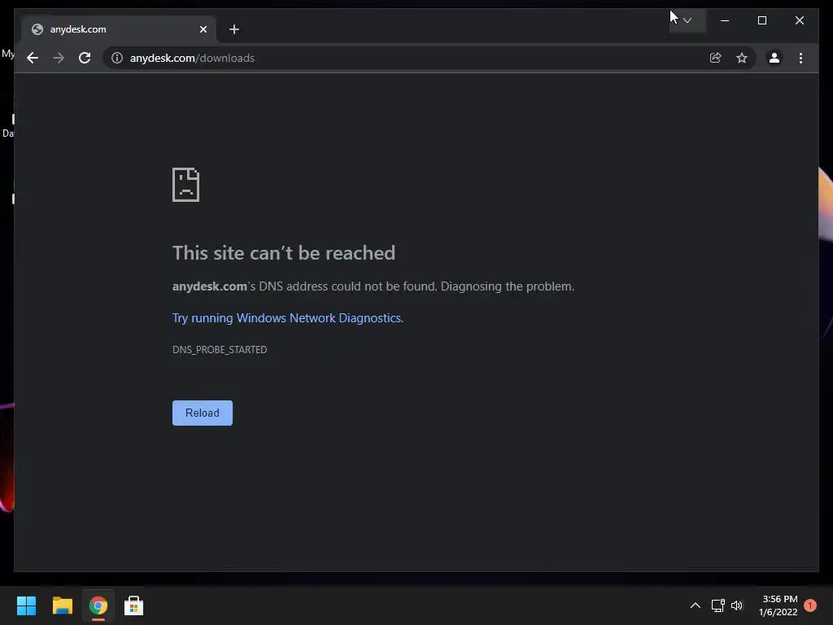
Task: Share this page icon
Action: click(716, 58)
